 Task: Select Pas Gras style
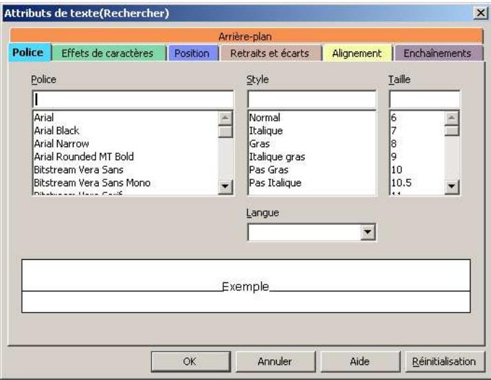[x=312, y=170]
